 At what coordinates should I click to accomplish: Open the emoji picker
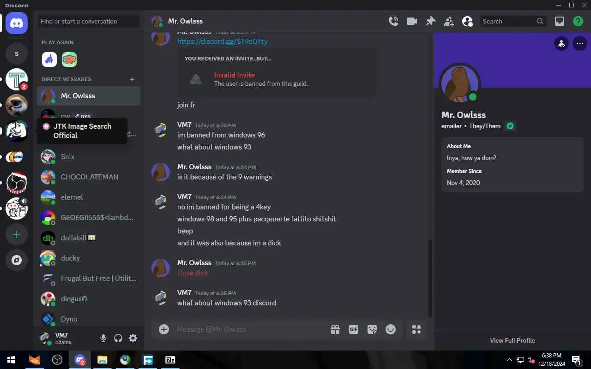click(x=391, y=329)
